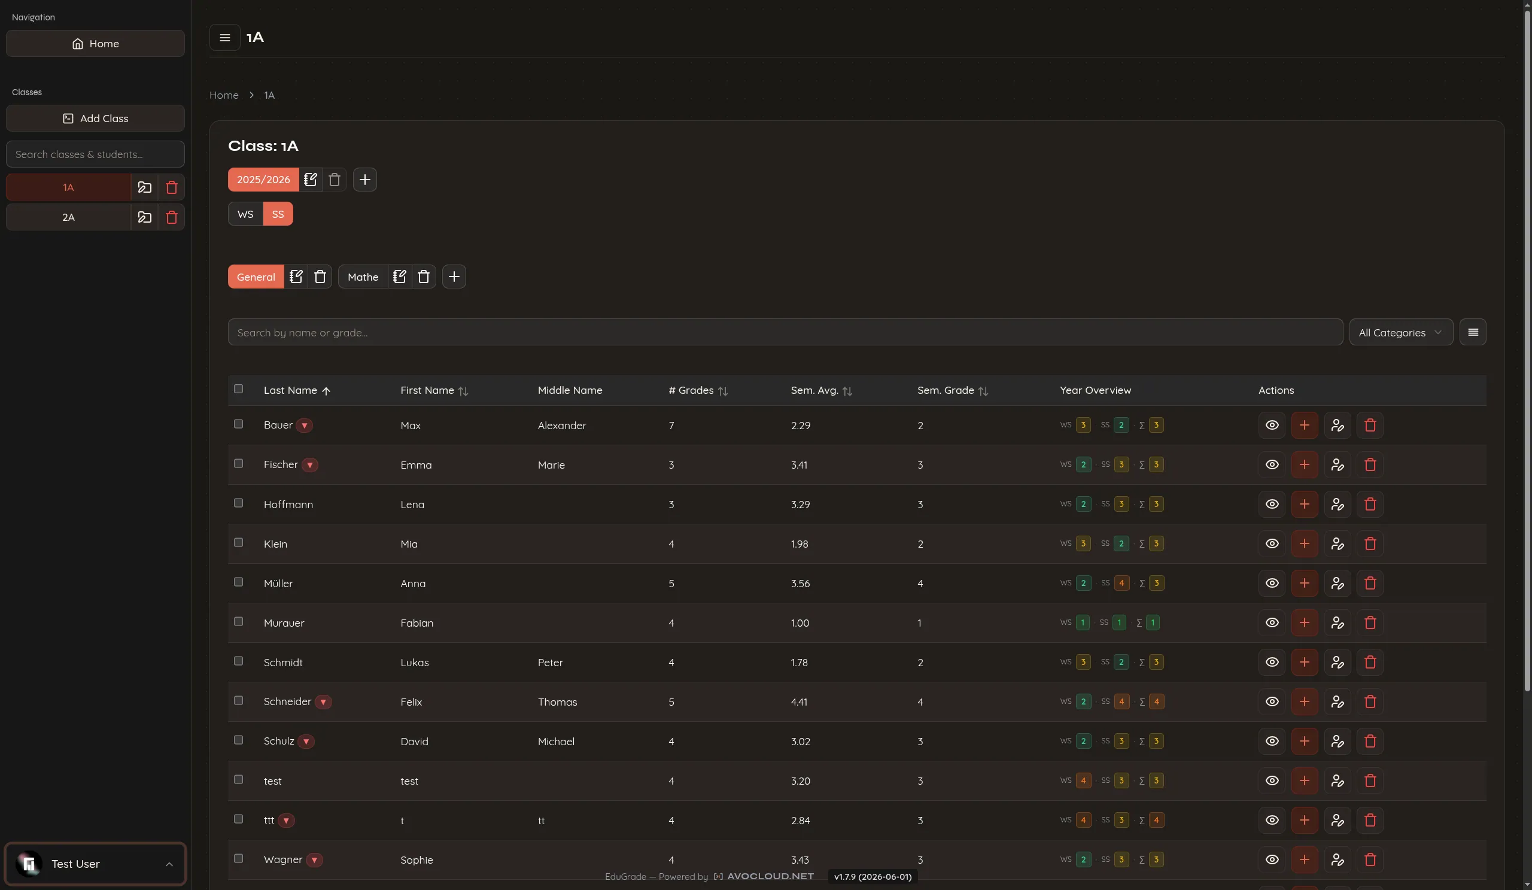Delete class 1A from sidebar

[x=171, y=187]
